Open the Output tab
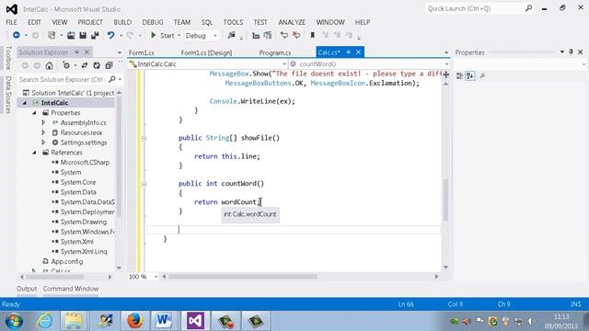The image size is (589, 331). tap(27, 289)
